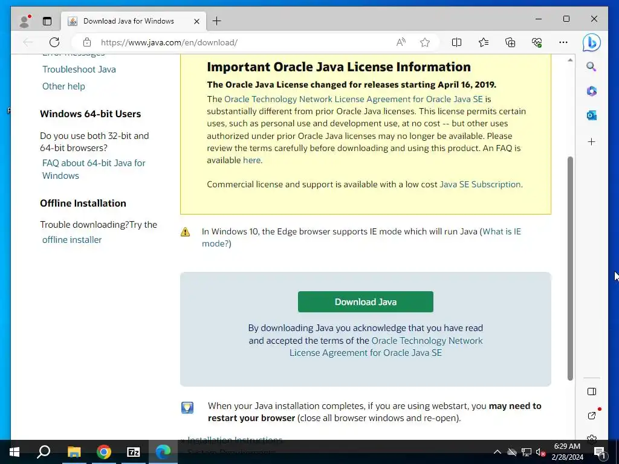
Task: Open Settings and more menu
Action: [x=563, y=42]
